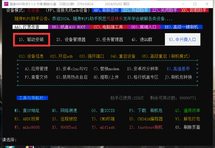Open E).高通基带
The width and height of the screenshot is (215, 148).
click(178, 69)
